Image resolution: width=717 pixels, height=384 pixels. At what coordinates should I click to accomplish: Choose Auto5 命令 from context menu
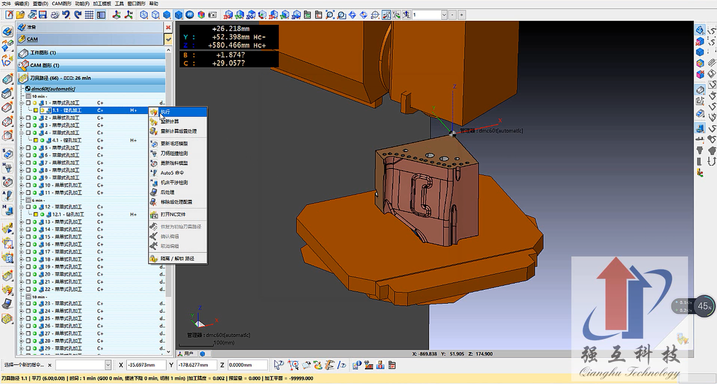coord(178,173)
